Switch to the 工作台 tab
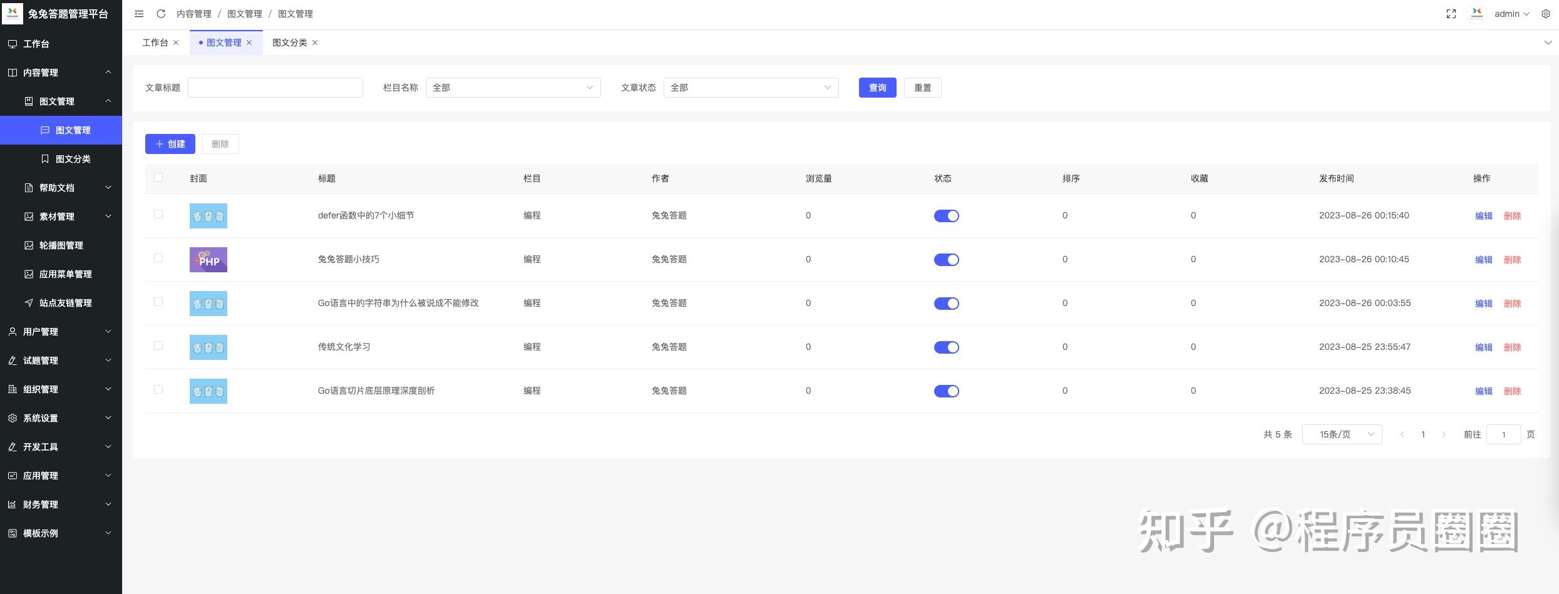 point(155,43)
